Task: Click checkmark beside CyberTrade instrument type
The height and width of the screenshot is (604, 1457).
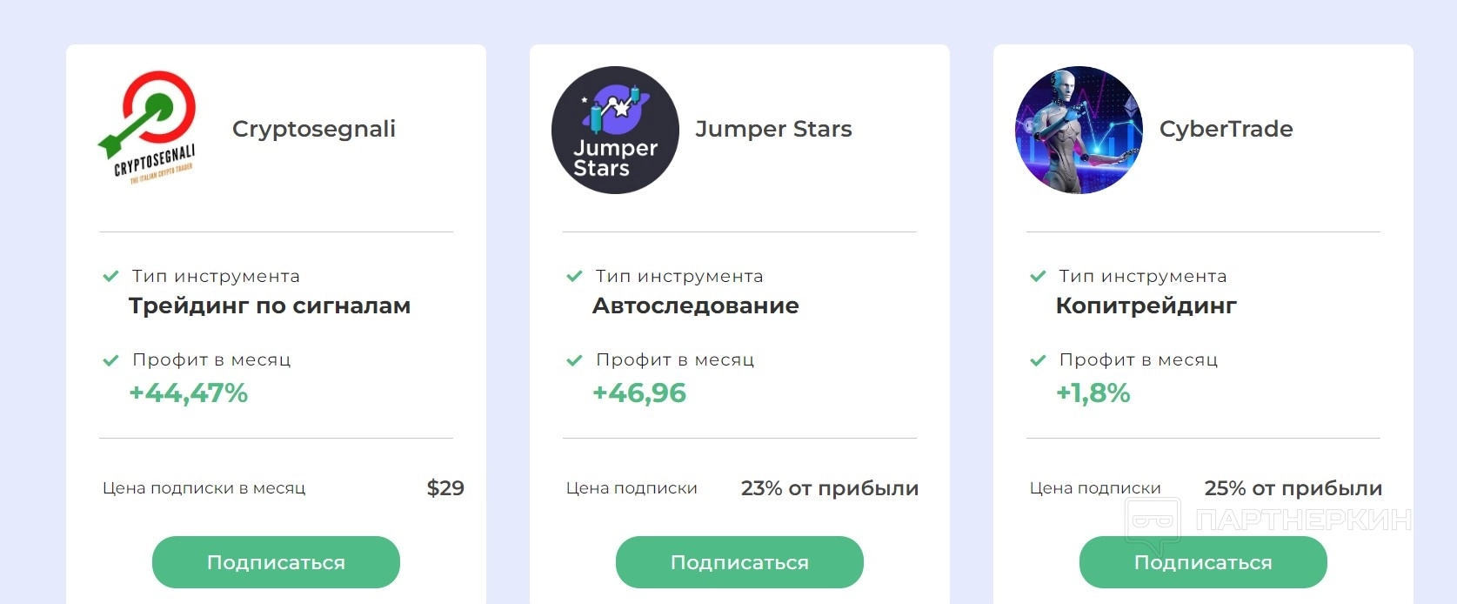Action: (1038, 277)
